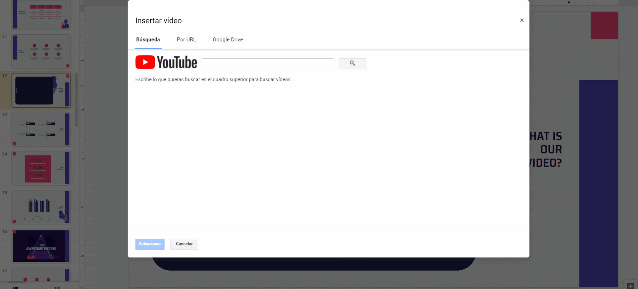This screenshot has width=638, height=289.
Task: Click the filmstrip scrollbar handle
Action: coord(76,100)
